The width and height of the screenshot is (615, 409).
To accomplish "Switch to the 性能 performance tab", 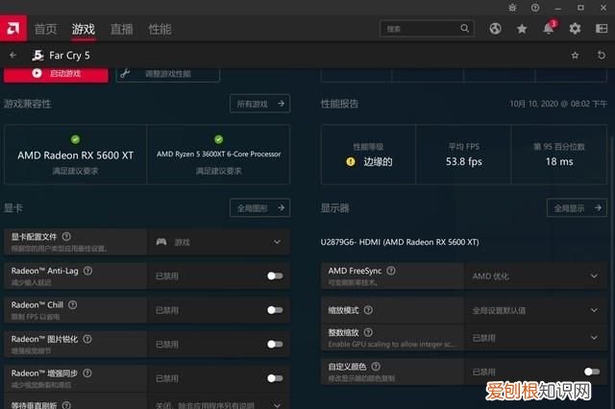I will pos(160,29).
